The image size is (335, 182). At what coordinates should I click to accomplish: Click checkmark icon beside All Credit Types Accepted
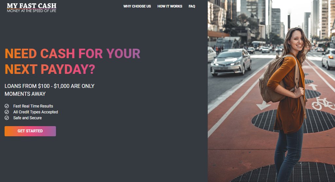(7, 112)
